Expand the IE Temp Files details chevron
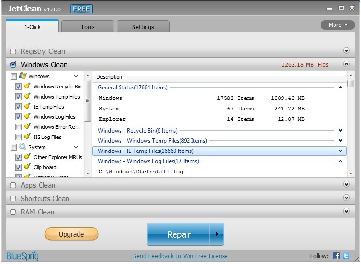The image size is (361, 264). 340,151
